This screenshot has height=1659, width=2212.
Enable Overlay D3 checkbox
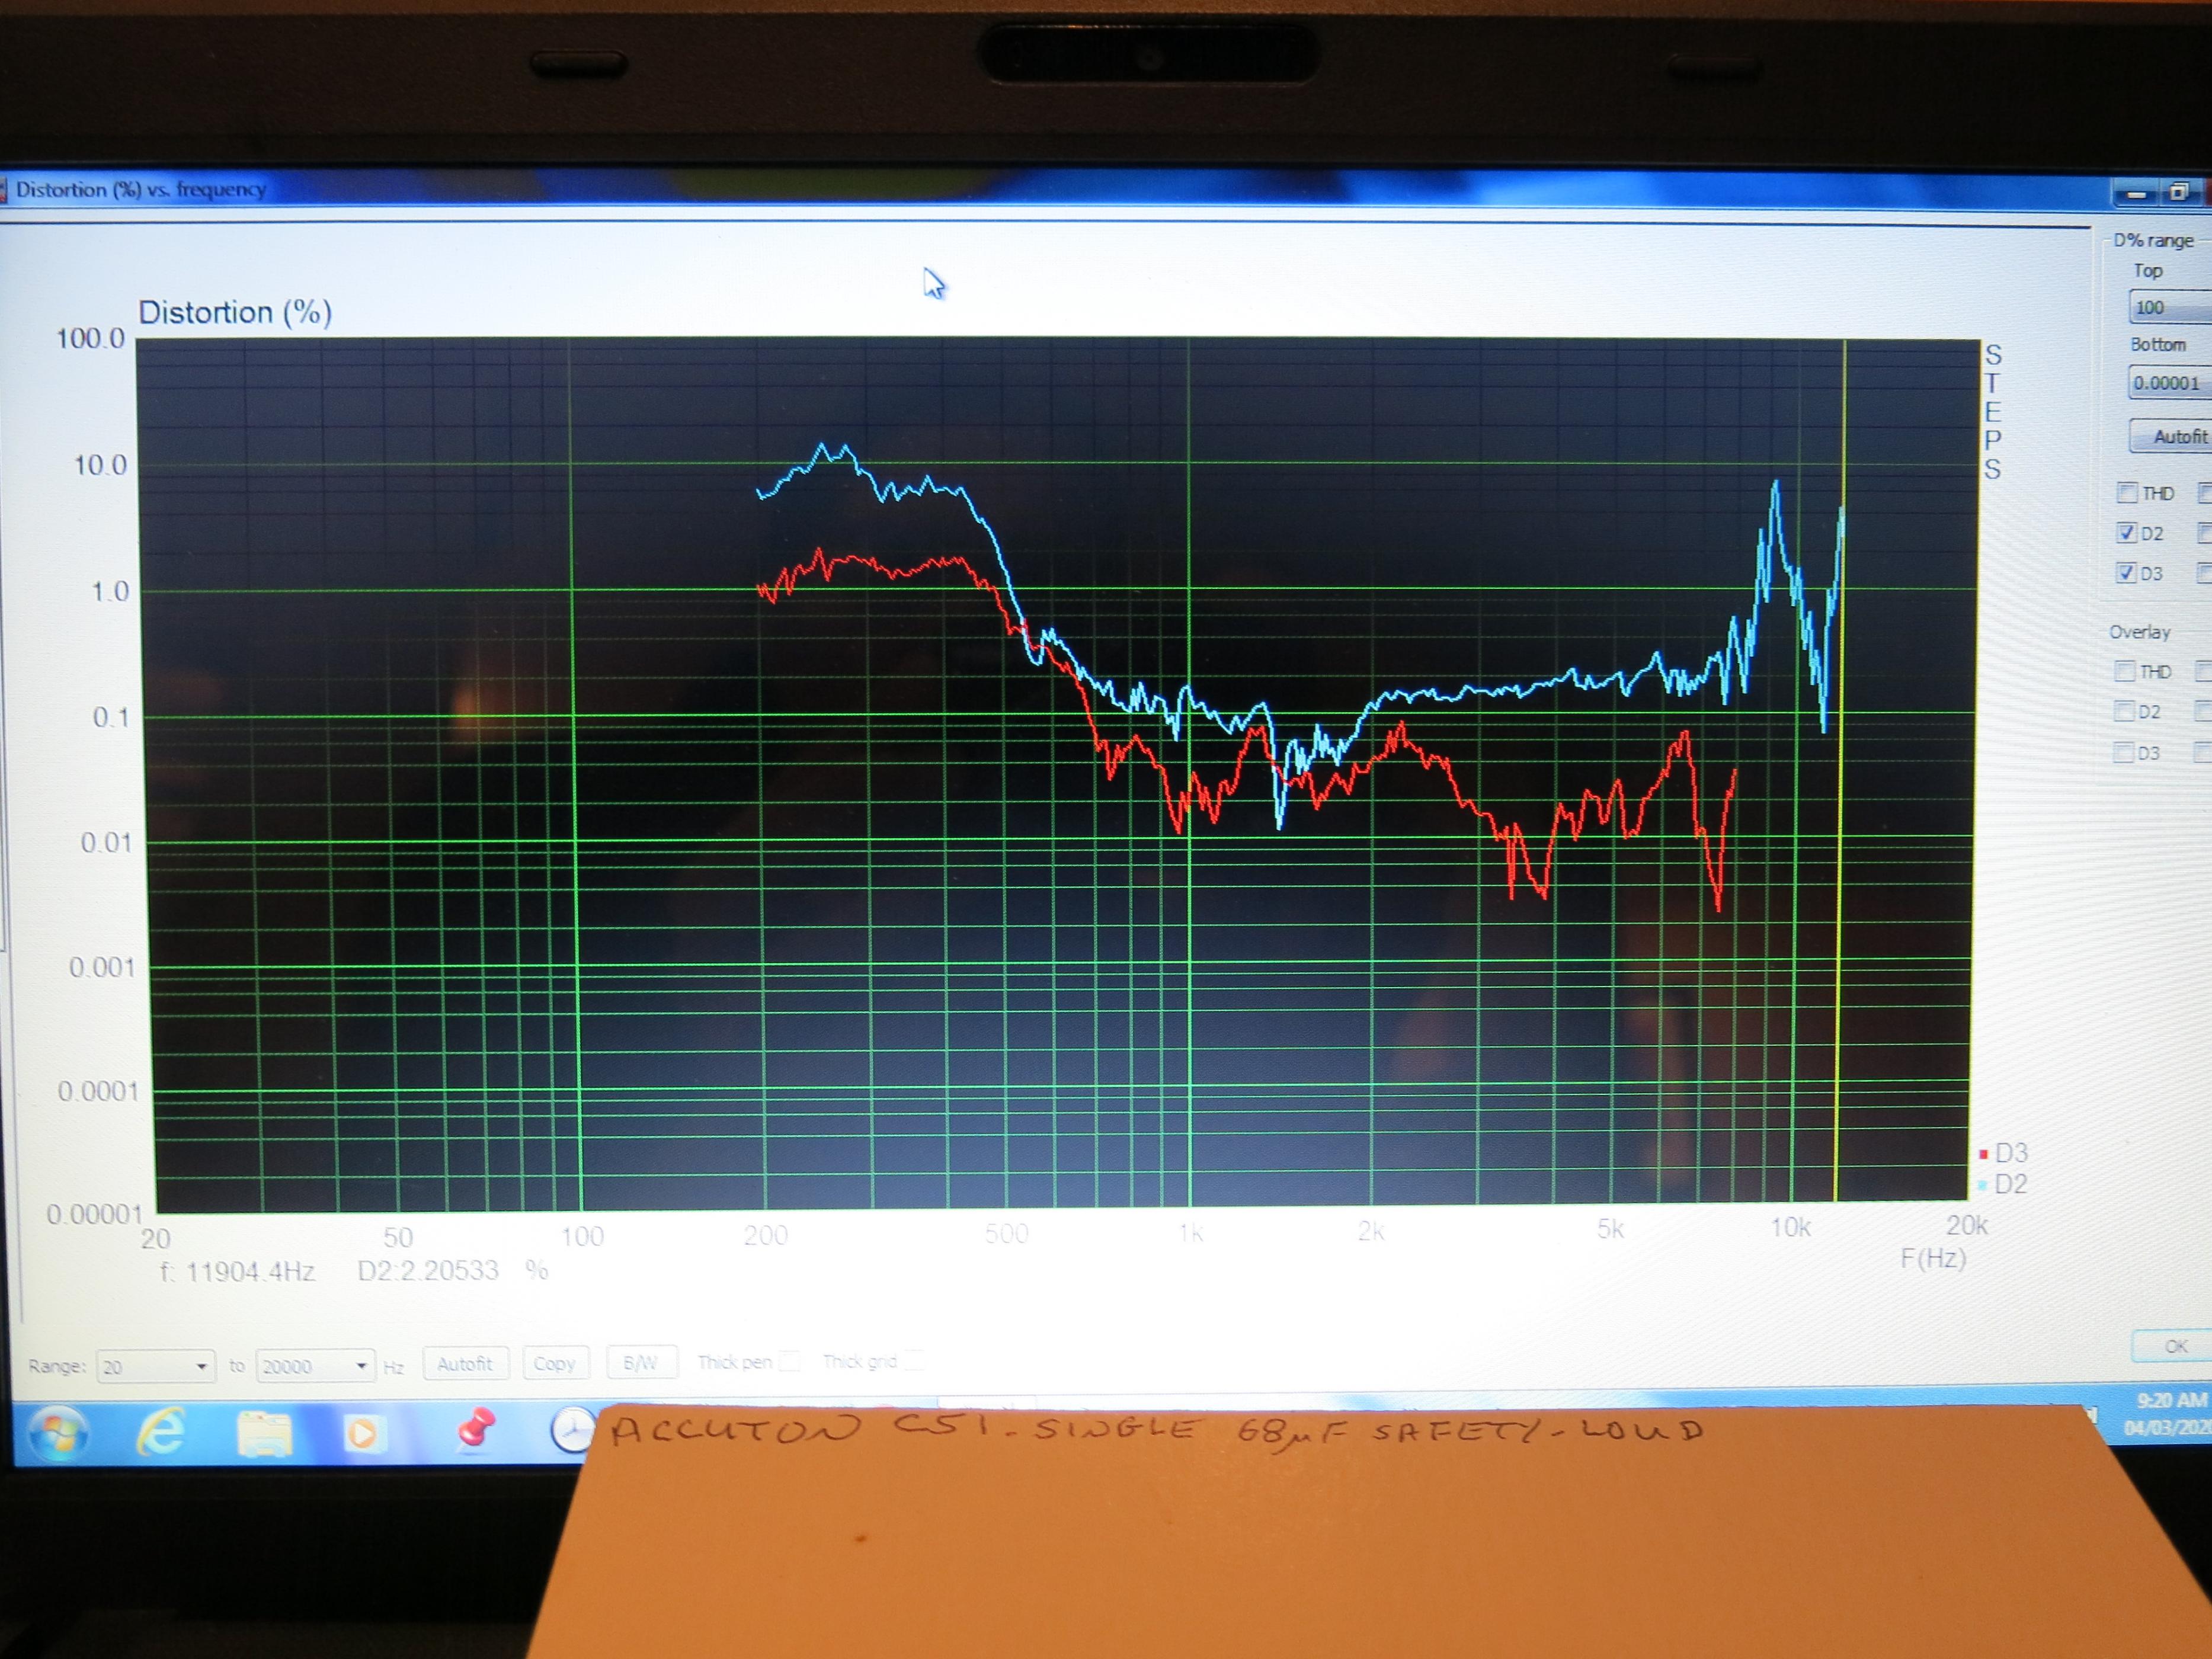[2123, 752]
